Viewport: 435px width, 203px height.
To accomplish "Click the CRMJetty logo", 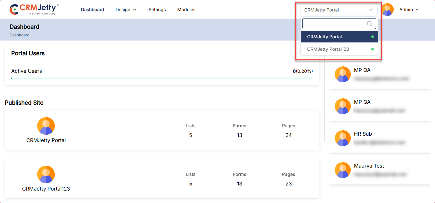I will (34, 10).
